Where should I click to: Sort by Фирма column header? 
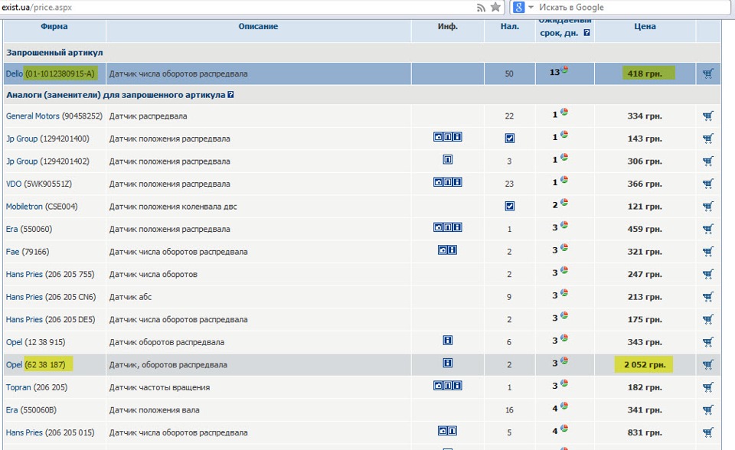[54, 26]
